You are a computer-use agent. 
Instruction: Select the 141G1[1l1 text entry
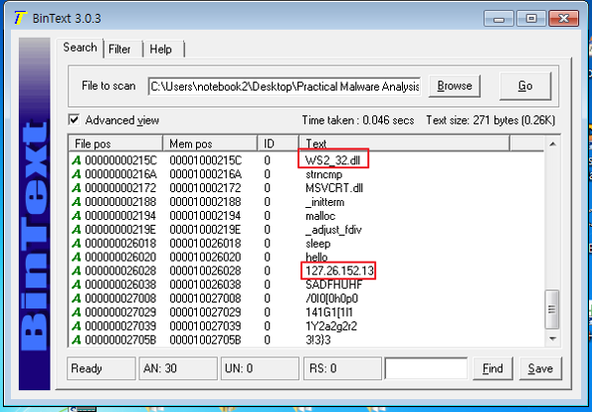(329, 312)
